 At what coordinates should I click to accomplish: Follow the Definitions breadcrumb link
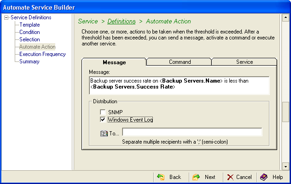coord(122,21)
